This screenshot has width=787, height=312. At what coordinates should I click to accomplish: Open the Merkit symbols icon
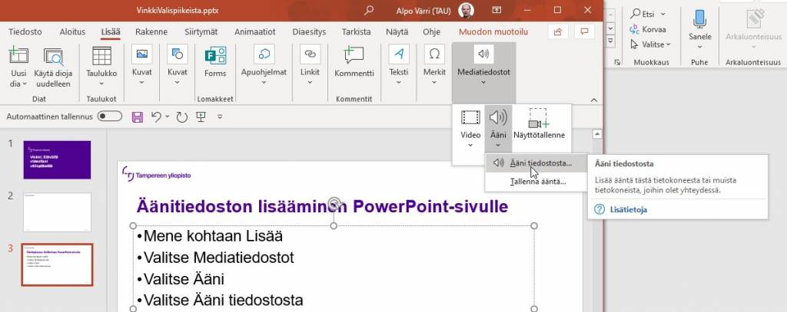[435, 54]
